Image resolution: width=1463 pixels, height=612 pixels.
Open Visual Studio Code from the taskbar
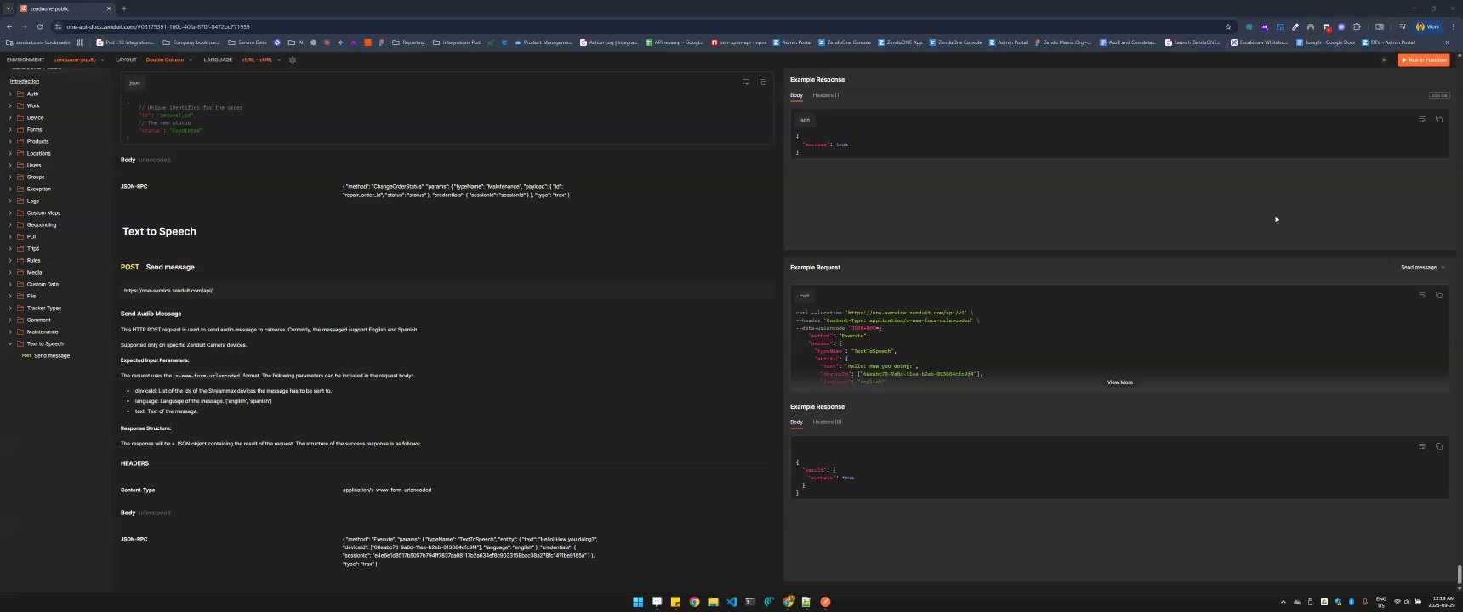click(731, 602)
